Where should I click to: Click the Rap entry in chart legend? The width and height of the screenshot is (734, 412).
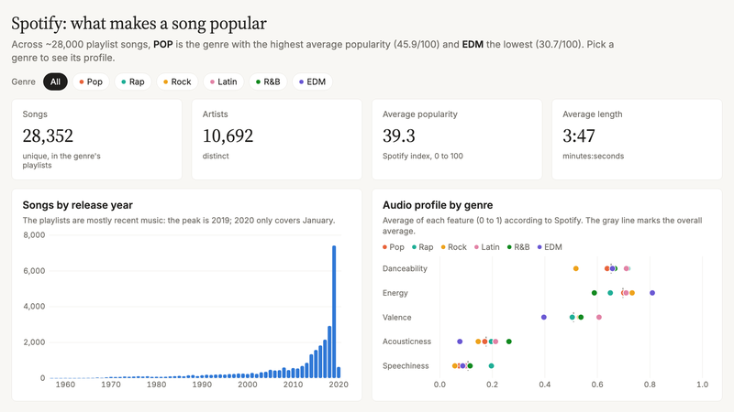coord(422,247)
